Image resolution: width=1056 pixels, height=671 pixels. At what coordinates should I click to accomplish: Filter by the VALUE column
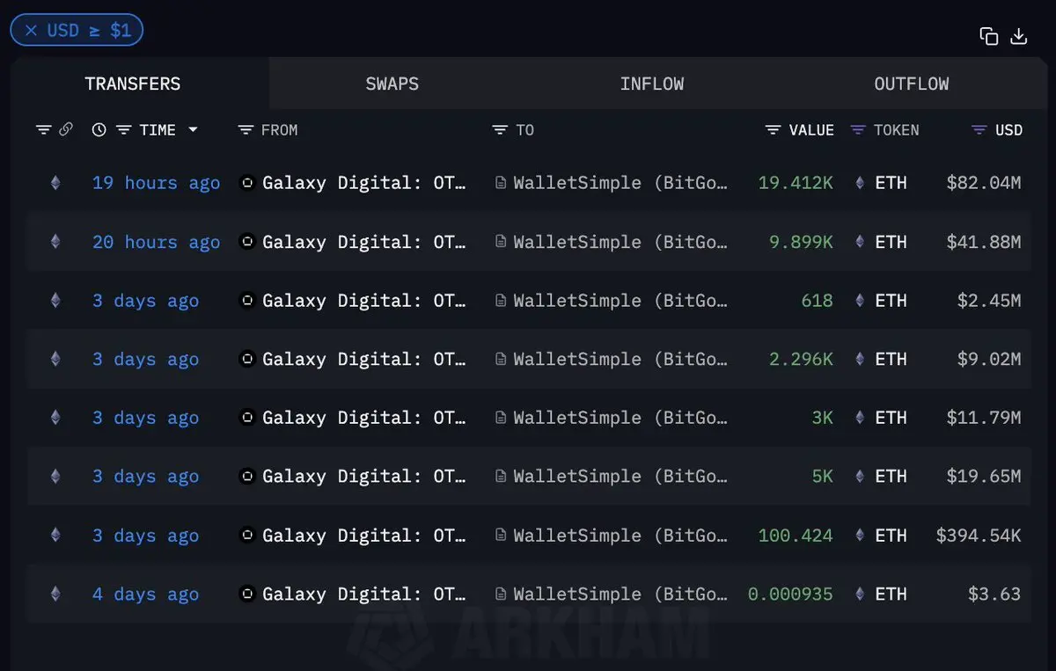tap(773, 130)
